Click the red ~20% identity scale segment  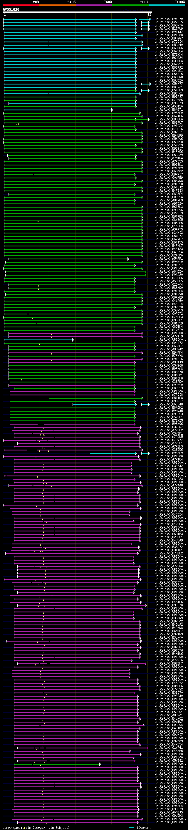pos(21,5)
